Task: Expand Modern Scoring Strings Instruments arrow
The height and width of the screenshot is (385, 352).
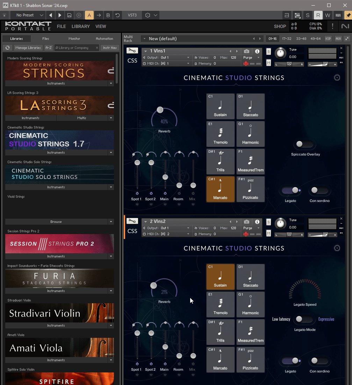Action: click(x=111, y=83)
